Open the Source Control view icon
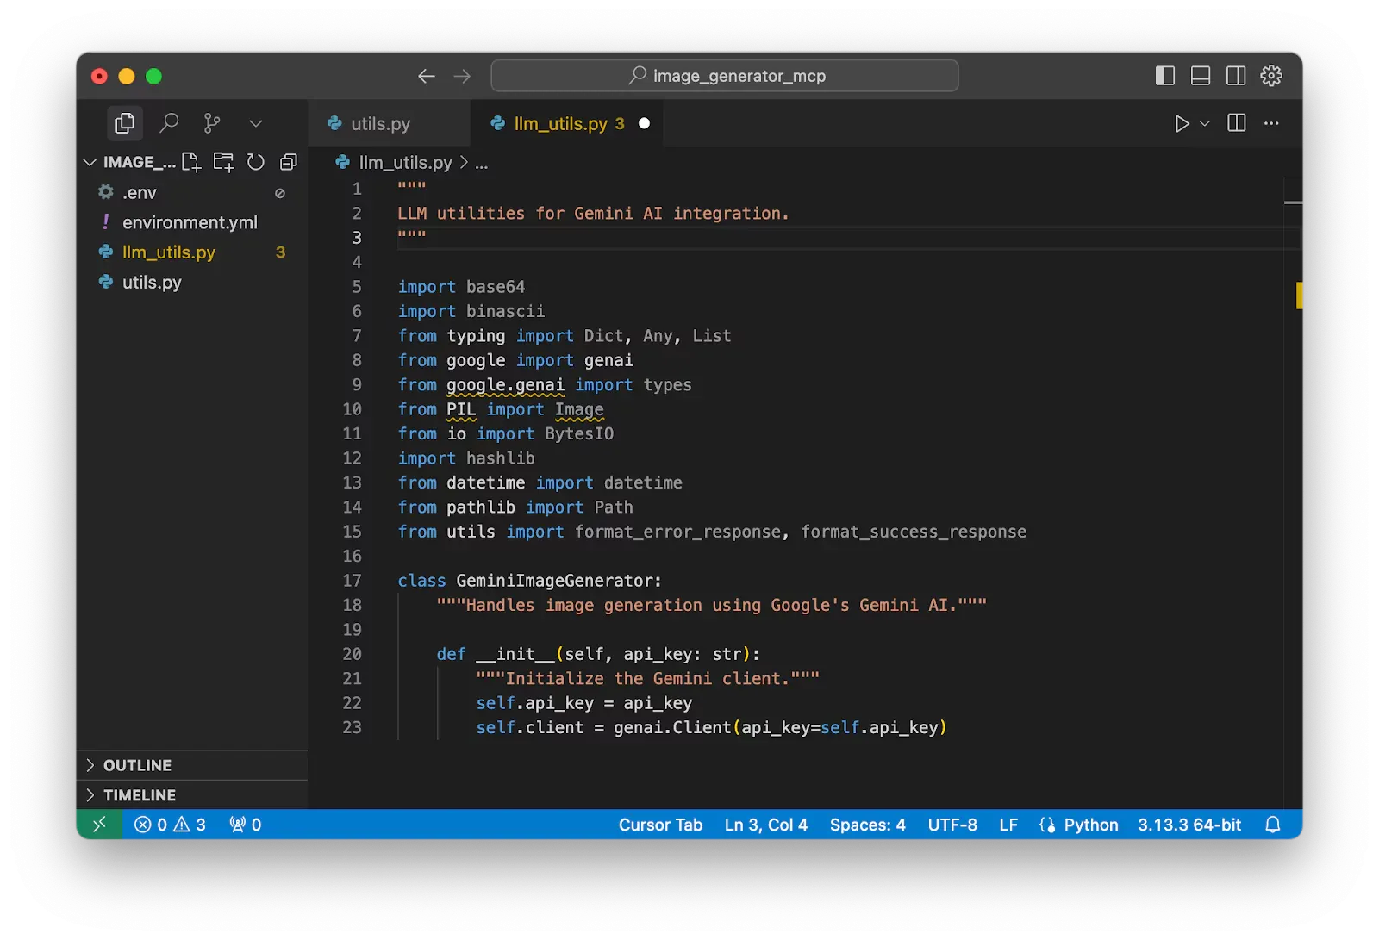 [x=212, y=123]
